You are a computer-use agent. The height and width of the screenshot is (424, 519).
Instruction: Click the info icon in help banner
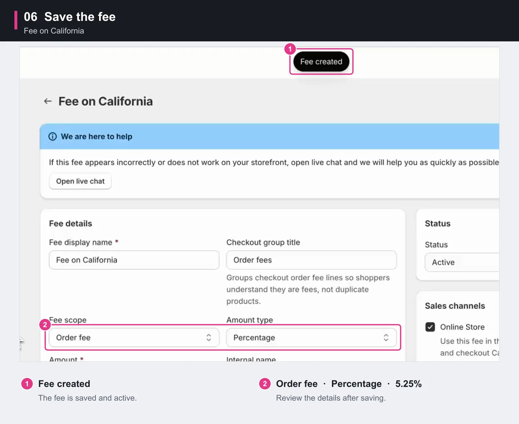click(x=53, y=136)
